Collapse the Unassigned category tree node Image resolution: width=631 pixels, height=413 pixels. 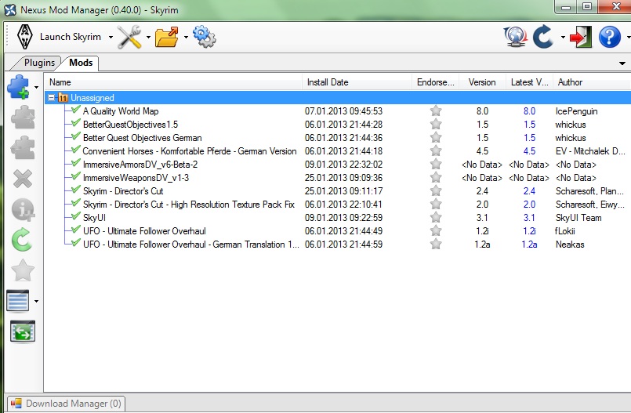(51, 98)
